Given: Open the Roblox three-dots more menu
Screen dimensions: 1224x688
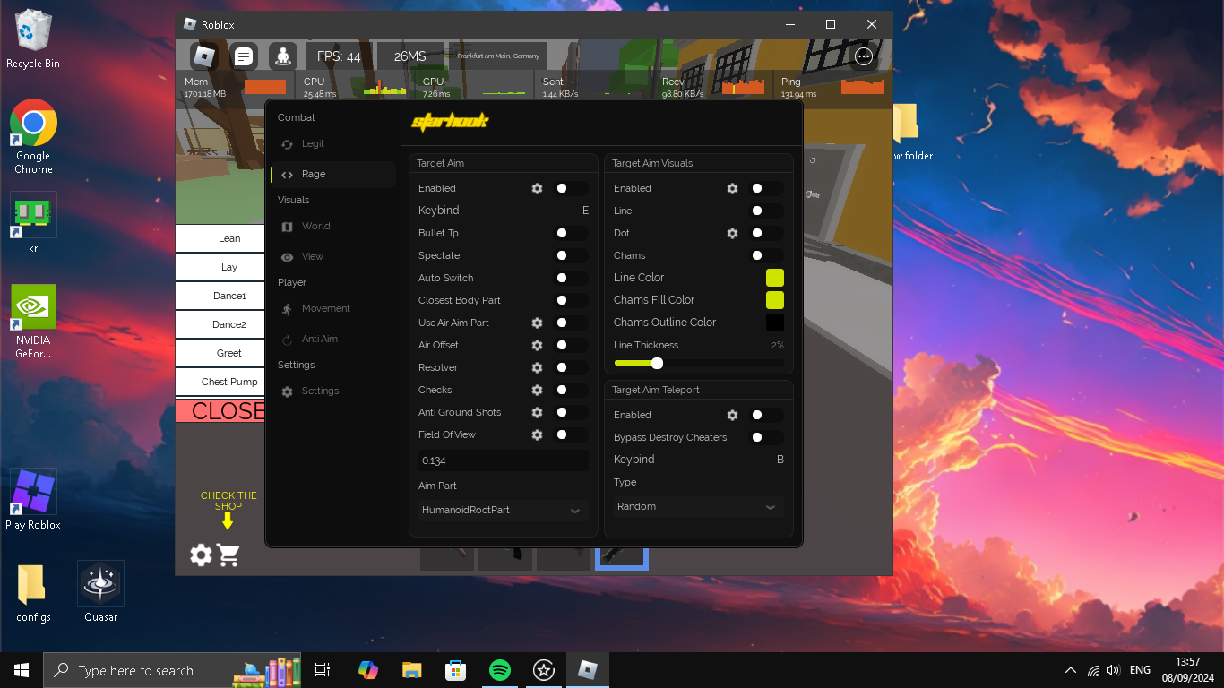Looking at the screenshot, I should (x=864, y=56).
